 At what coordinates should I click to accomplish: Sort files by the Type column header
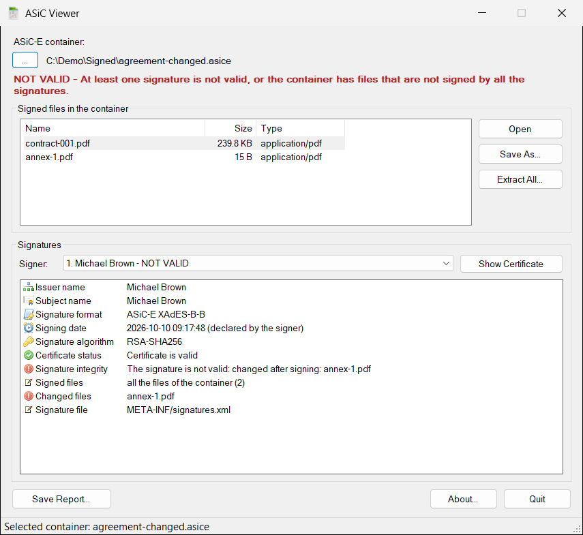point(301,129)
